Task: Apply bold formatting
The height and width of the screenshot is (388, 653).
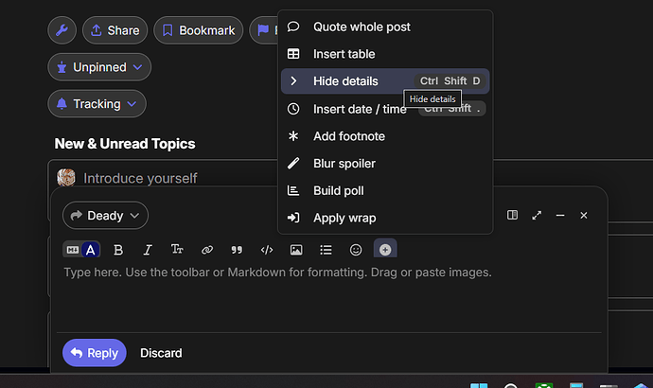Action: pyautogui.click(x=118, y=250)
